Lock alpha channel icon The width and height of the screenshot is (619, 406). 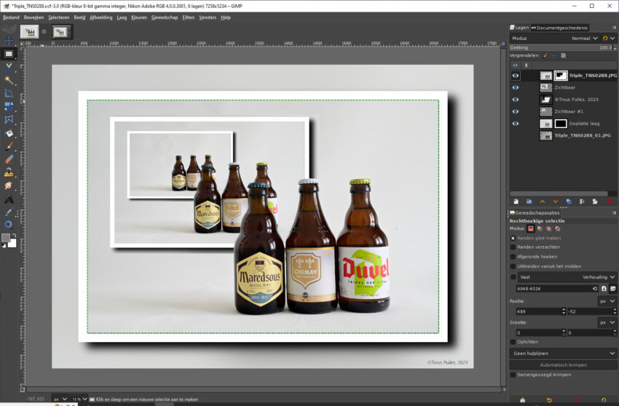pos(564,55)
